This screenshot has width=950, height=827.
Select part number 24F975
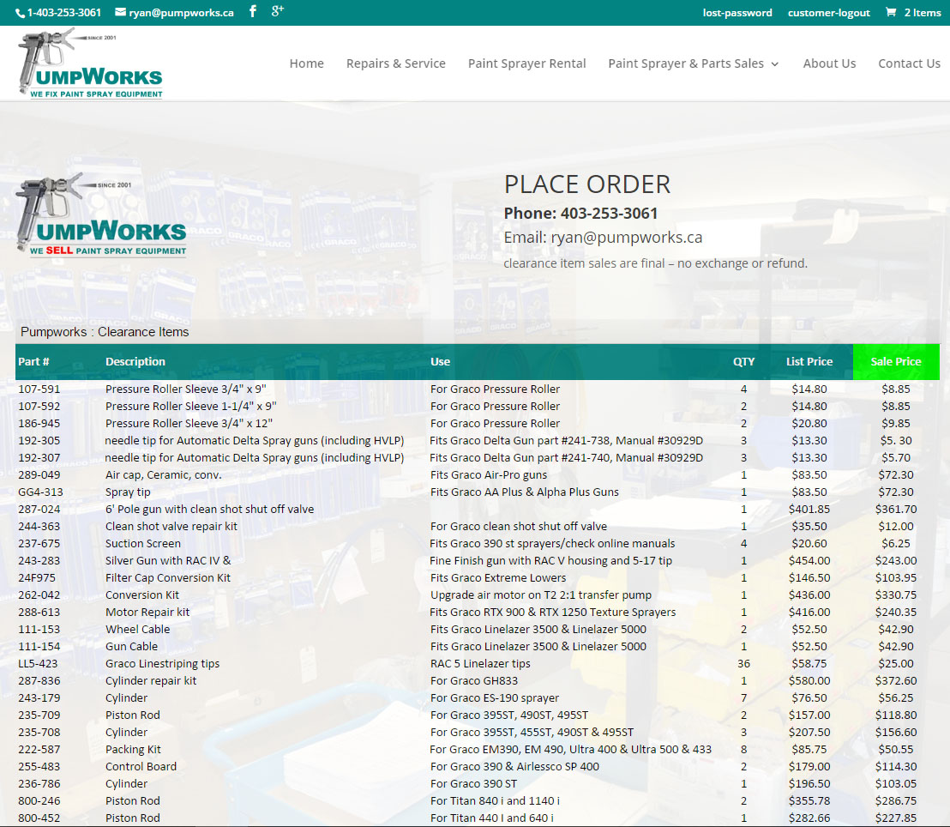pyautogui.click(x=36, y=578)
